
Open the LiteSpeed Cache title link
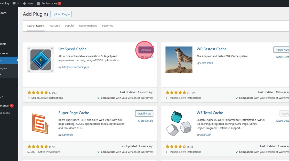73,49
